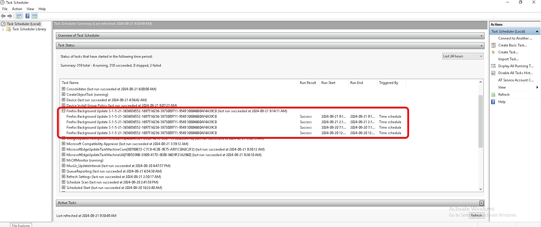Collapse the Task Status section header
The image size is (541, 227).
coord(481,46)
